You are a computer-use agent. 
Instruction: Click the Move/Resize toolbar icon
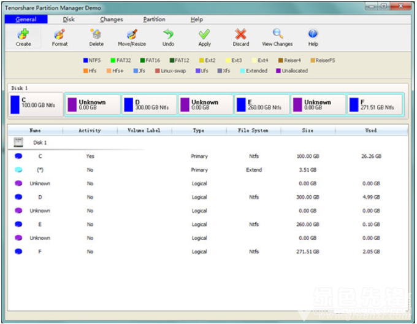click(x=132, y=34)
